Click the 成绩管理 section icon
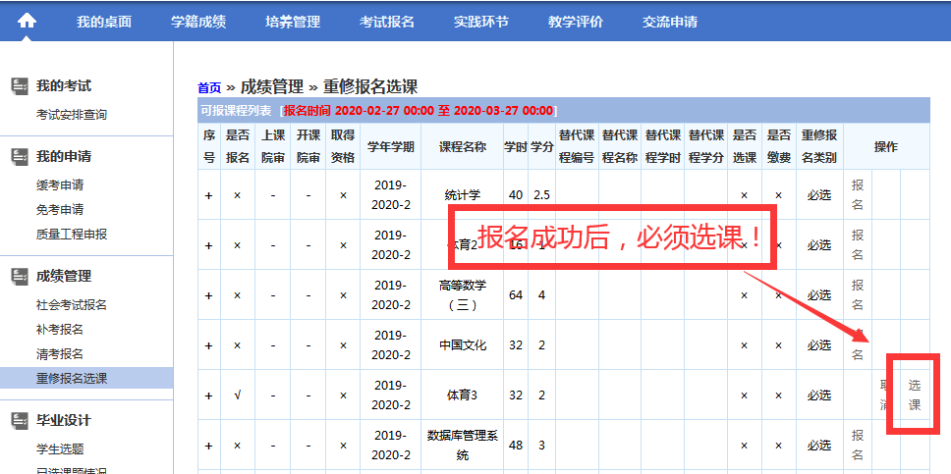This screenshot has height=474, width=951. (20, 277)
